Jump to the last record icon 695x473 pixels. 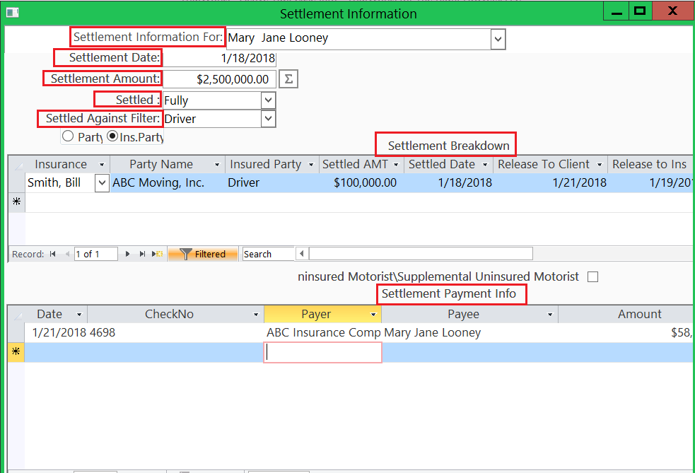point(141,253)
